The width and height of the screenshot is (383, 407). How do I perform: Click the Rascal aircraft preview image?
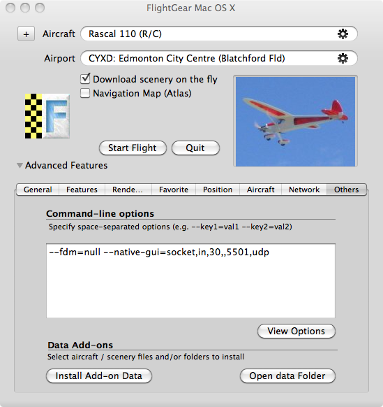click(x=295, y=121)
